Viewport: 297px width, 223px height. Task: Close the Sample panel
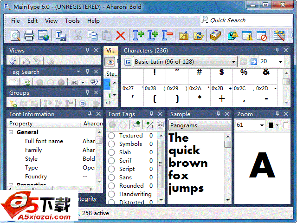[227, 114]
